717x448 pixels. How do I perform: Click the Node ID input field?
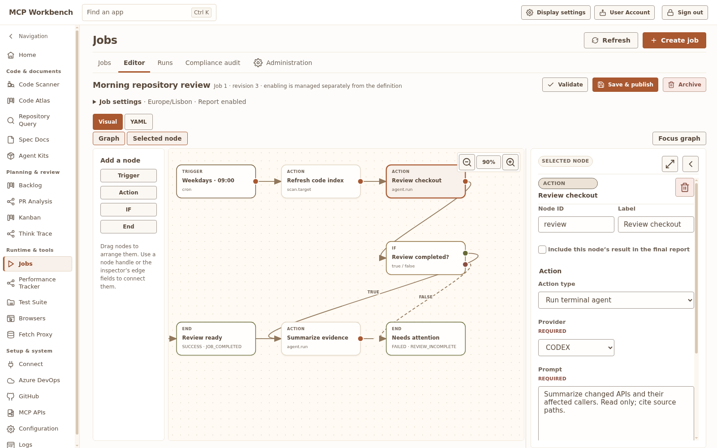(576, 224)
